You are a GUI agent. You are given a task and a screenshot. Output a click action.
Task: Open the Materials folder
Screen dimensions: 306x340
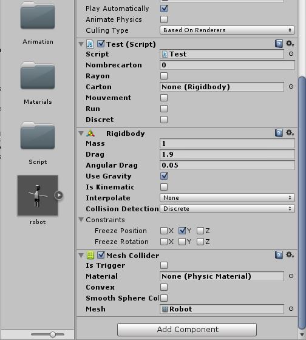pos(38,75)
